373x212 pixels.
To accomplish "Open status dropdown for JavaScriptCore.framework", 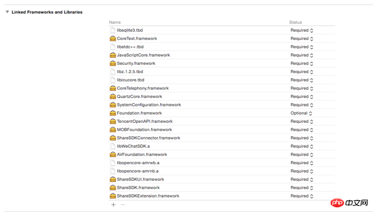I will pos(302,55).
